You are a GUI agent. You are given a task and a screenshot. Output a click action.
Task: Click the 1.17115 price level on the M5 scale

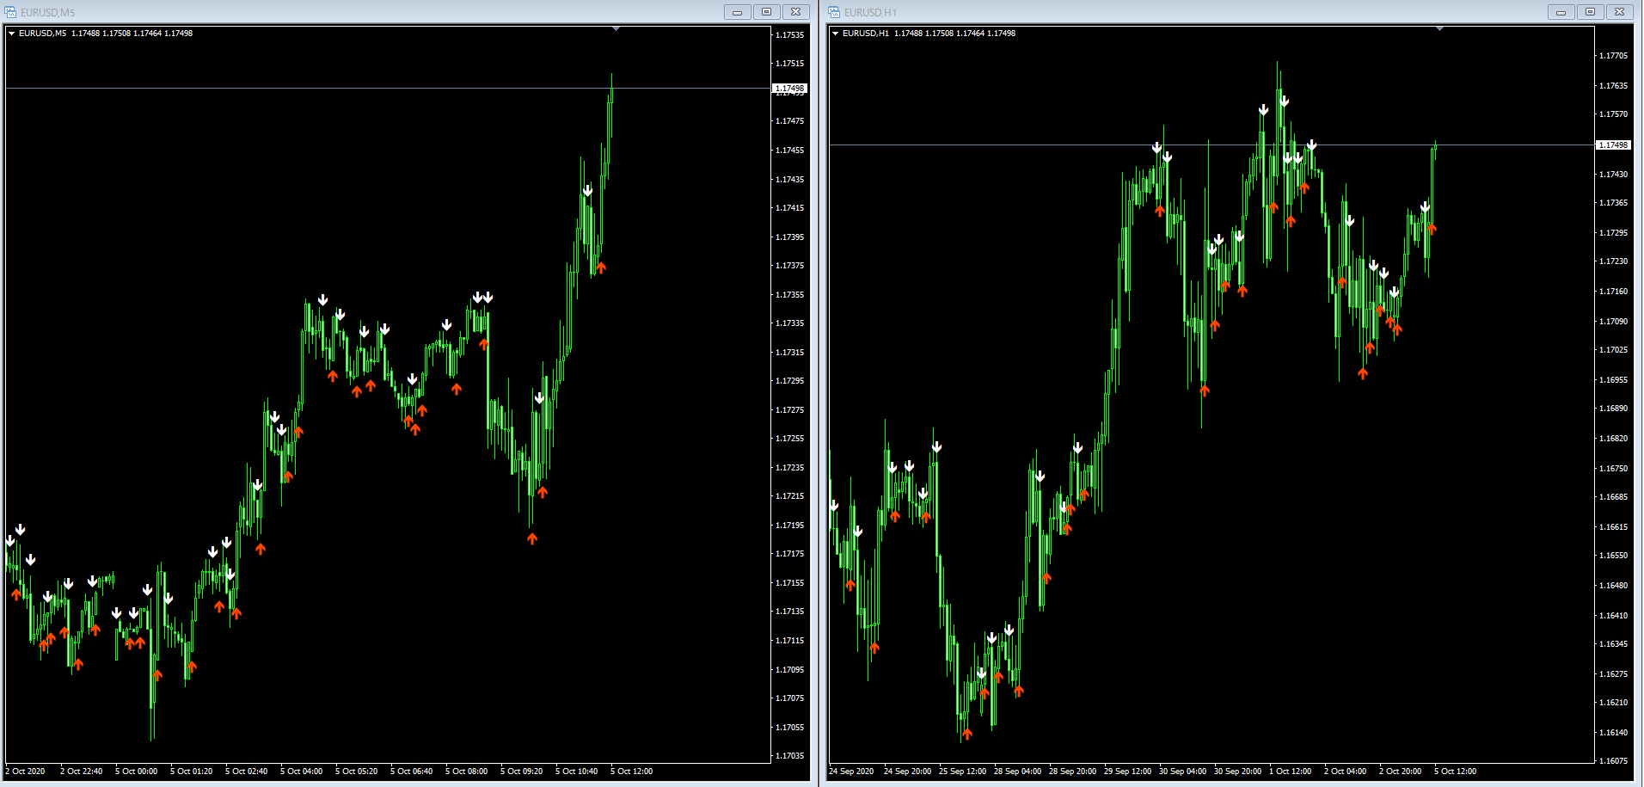pos(790,641)
